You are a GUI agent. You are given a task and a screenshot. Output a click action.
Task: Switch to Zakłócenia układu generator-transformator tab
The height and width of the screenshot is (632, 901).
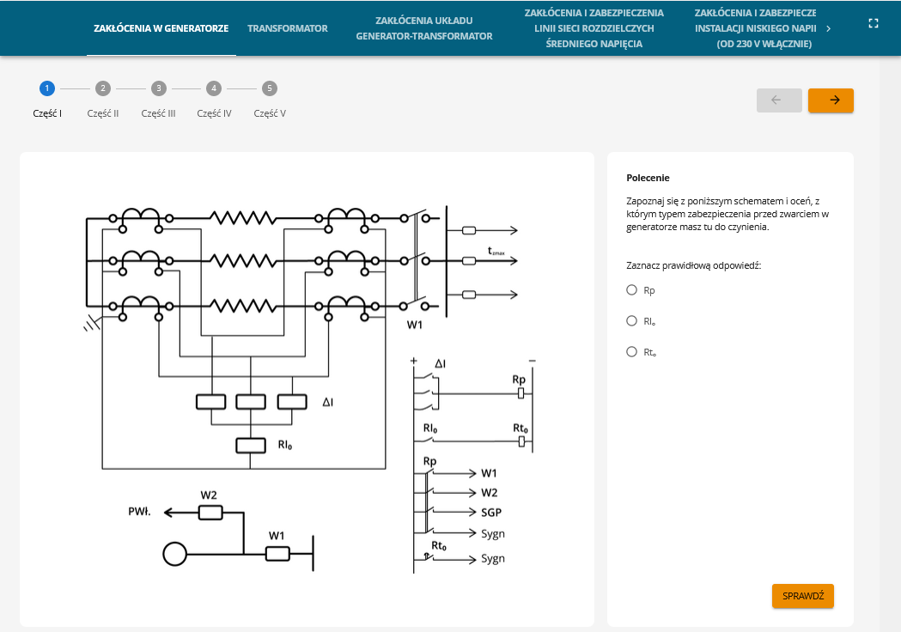click(424, 28)
